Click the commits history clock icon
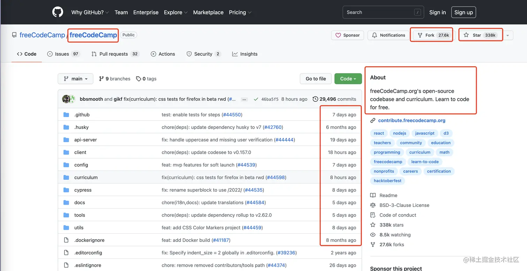Image resolution: width=527 pixels, height=271 pixels. click(315, 99)
